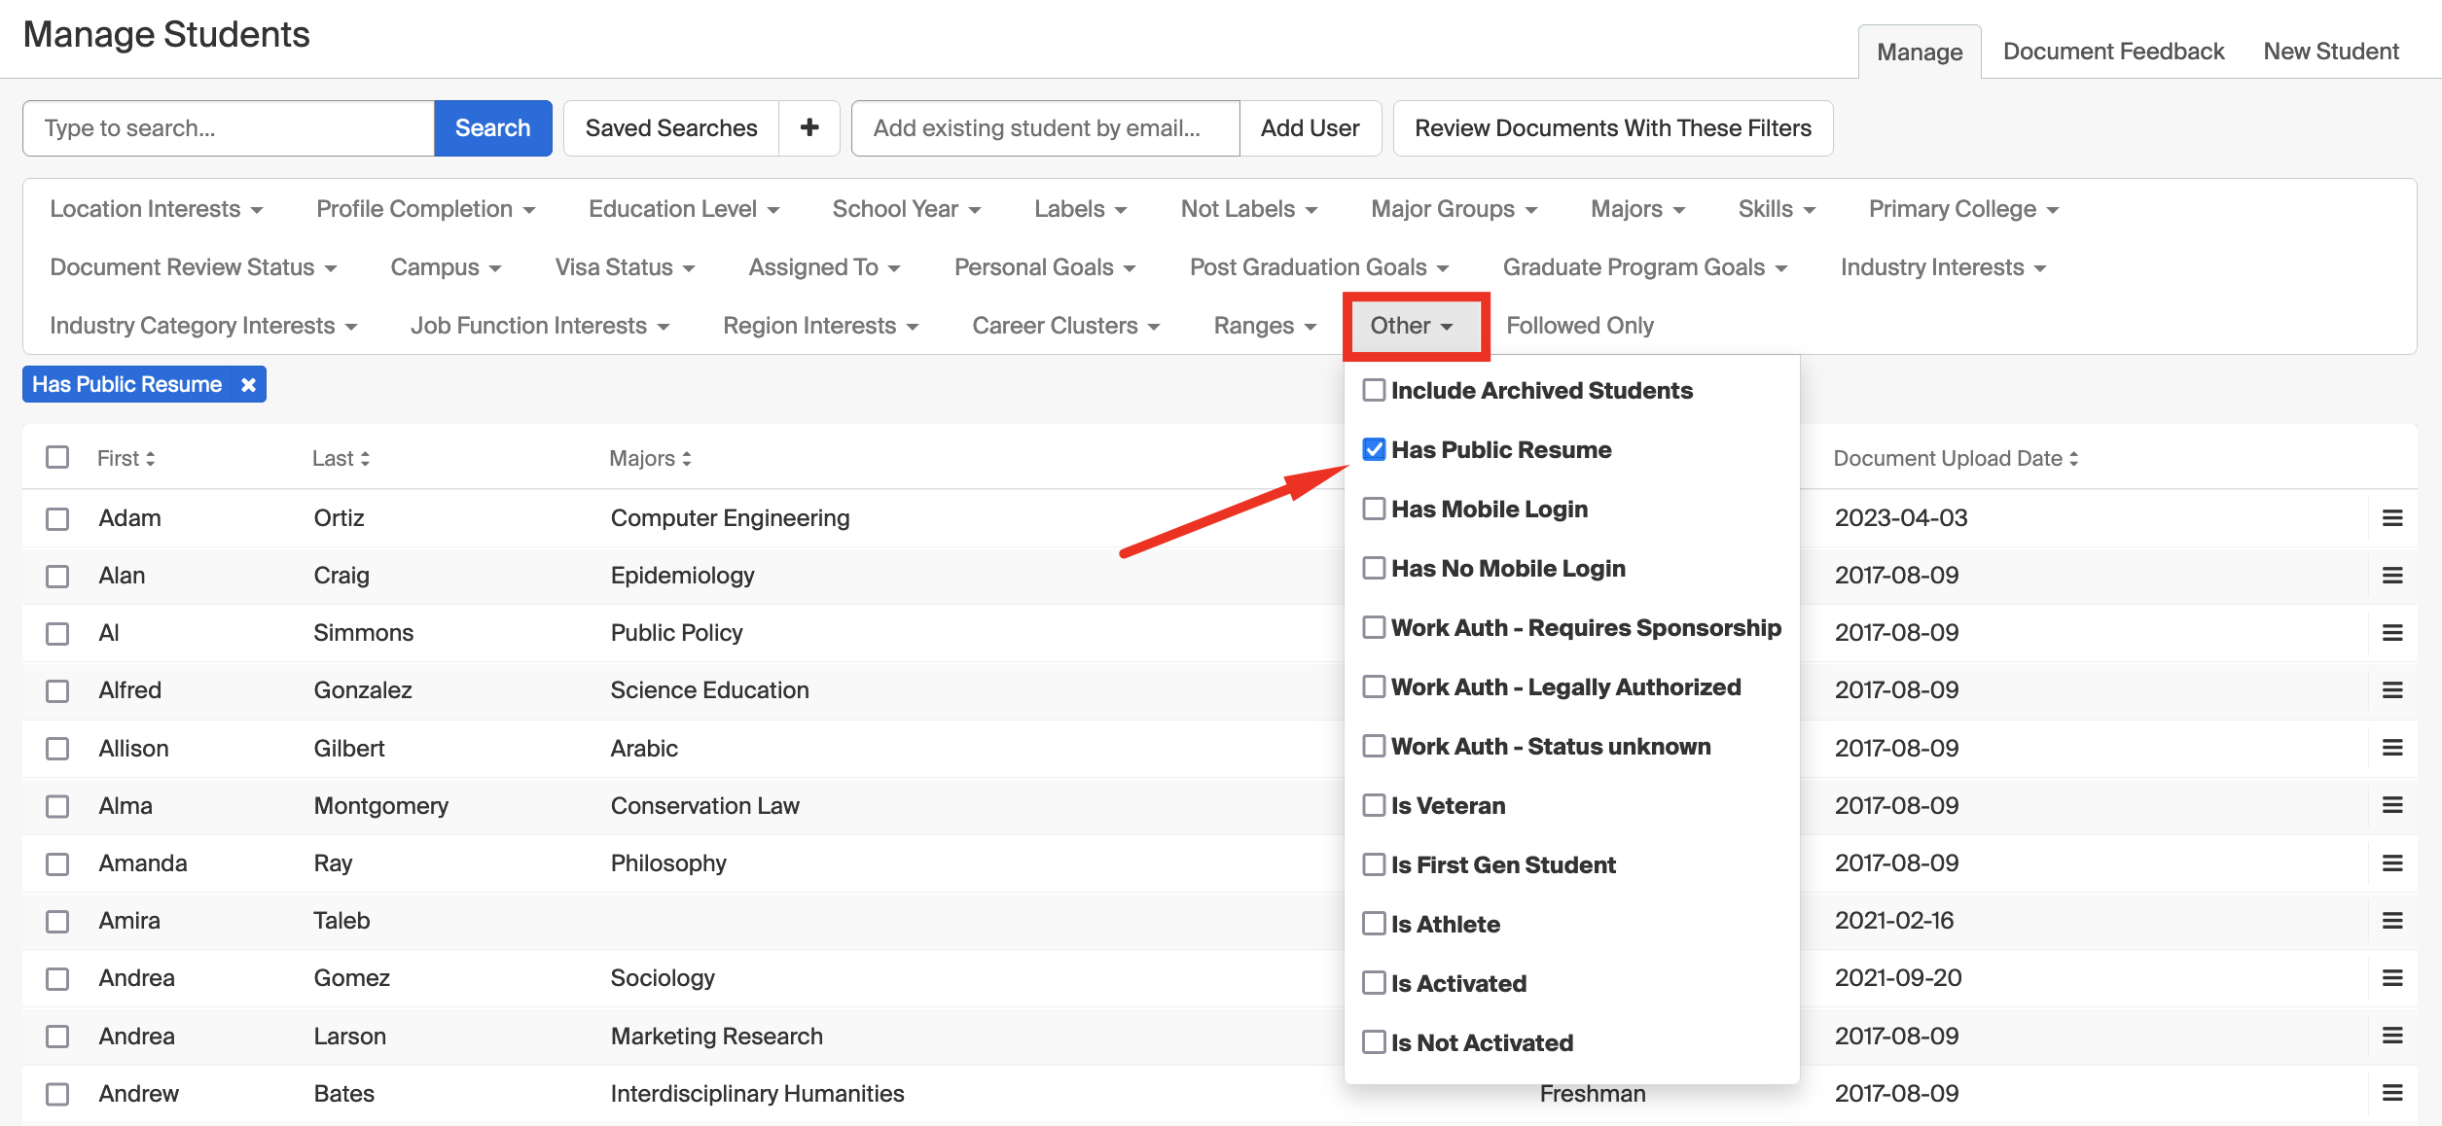This screenshot has height=1126, width=2442.
Task: Switch to the Document Feedback tab
Action: 2112,51
